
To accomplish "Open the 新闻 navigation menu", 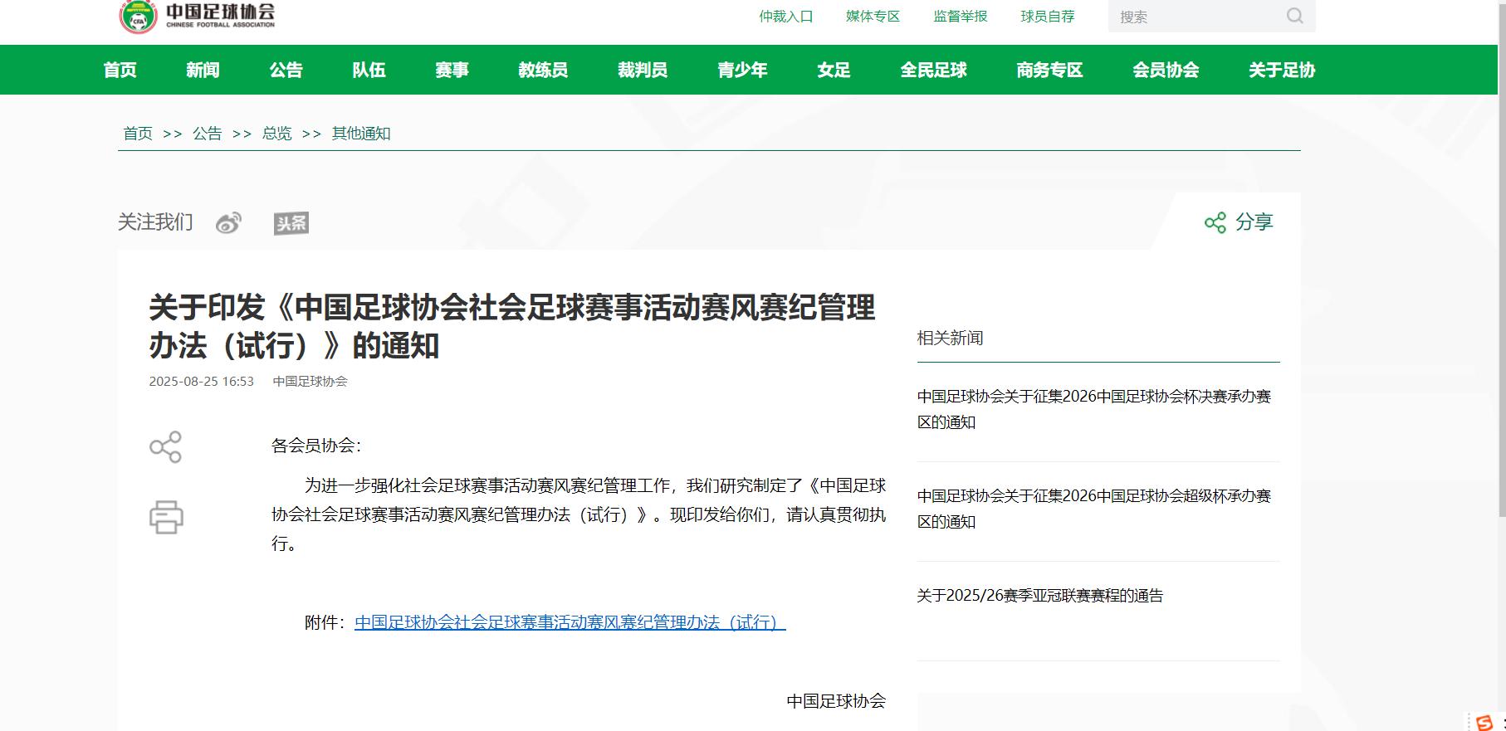I will coord(203,70).
